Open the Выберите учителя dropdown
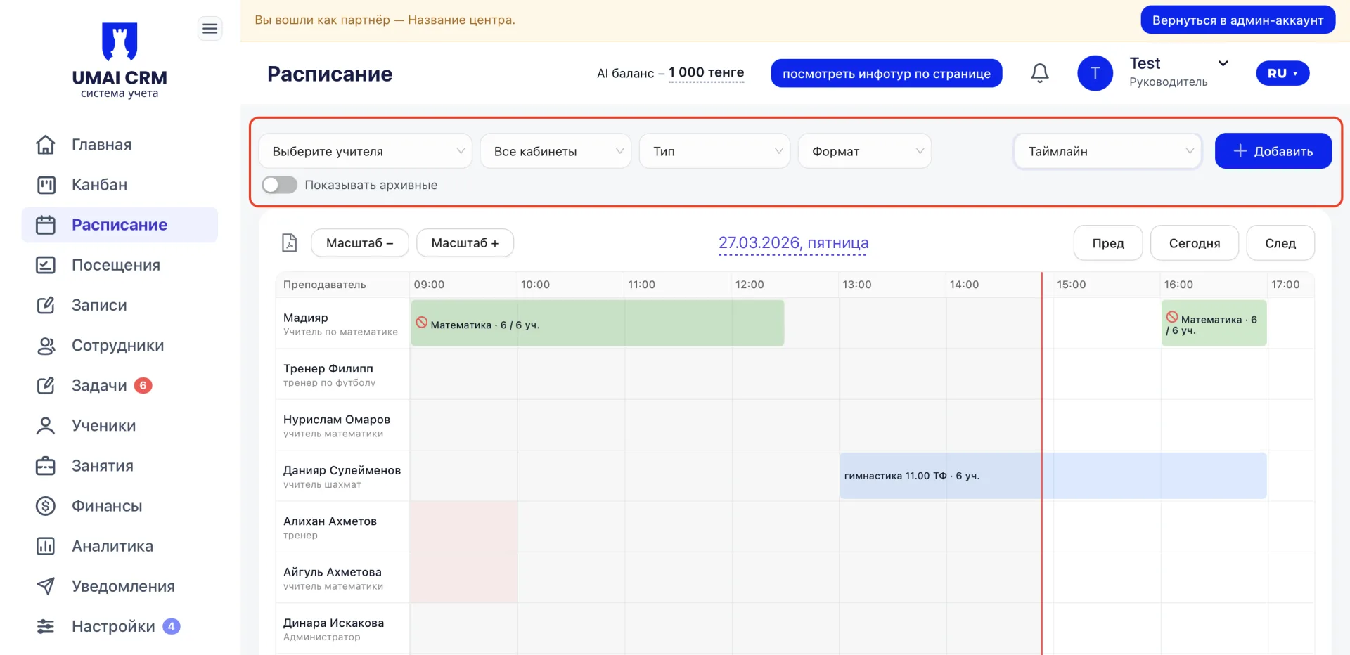 click(365, 151)
